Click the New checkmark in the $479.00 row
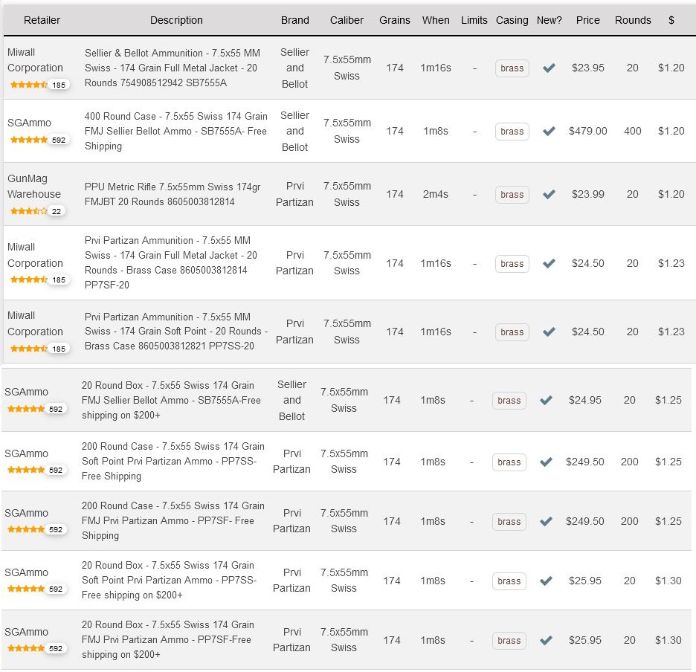 tap(549, 131)
